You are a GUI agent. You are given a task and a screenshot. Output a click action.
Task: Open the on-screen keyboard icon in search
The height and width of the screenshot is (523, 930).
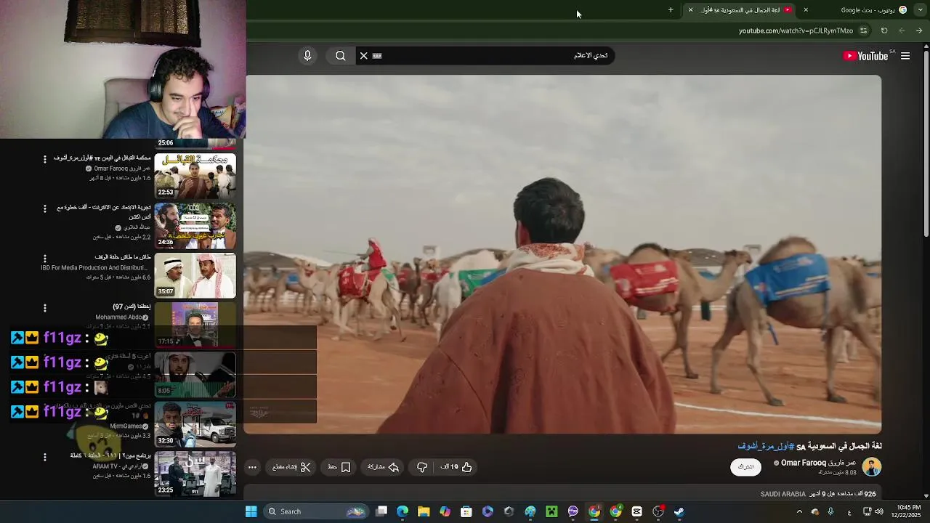377,56
